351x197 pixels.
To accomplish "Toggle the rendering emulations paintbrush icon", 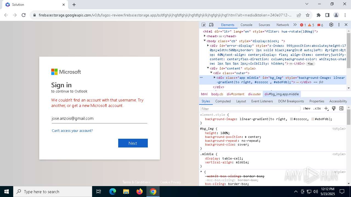I will click(334, 108).
